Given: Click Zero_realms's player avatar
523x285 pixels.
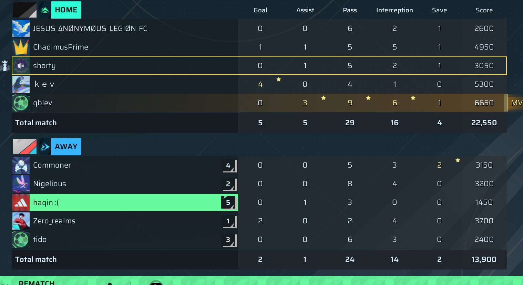Looking at the screenshot, I should 21,221.
